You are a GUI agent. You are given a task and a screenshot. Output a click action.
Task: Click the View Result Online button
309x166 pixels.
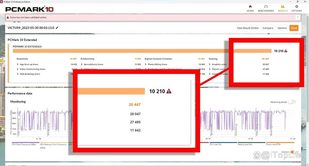click(x=247, y=28)
